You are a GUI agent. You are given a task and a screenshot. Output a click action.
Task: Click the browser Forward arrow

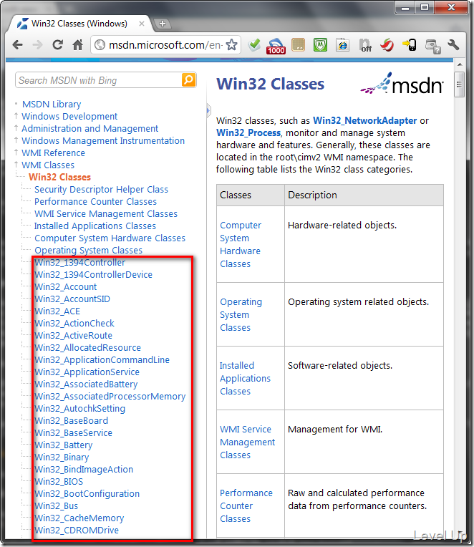click(37, 44)
